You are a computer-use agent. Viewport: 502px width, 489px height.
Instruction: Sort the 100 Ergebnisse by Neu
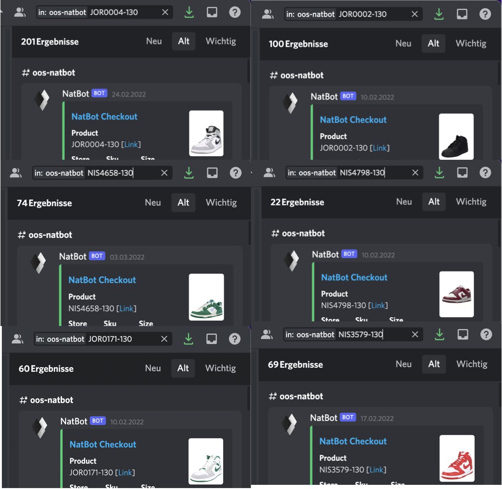click(x=404, y=44)
